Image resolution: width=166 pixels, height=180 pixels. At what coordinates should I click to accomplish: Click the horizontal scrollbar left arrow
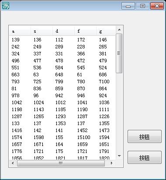tap(13, 163)
